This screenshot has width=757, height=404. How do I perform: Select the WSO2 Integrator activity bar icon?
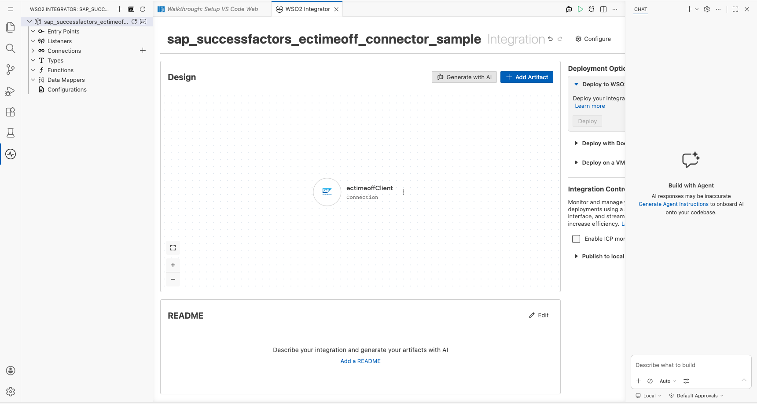click(x=11, y=154)
